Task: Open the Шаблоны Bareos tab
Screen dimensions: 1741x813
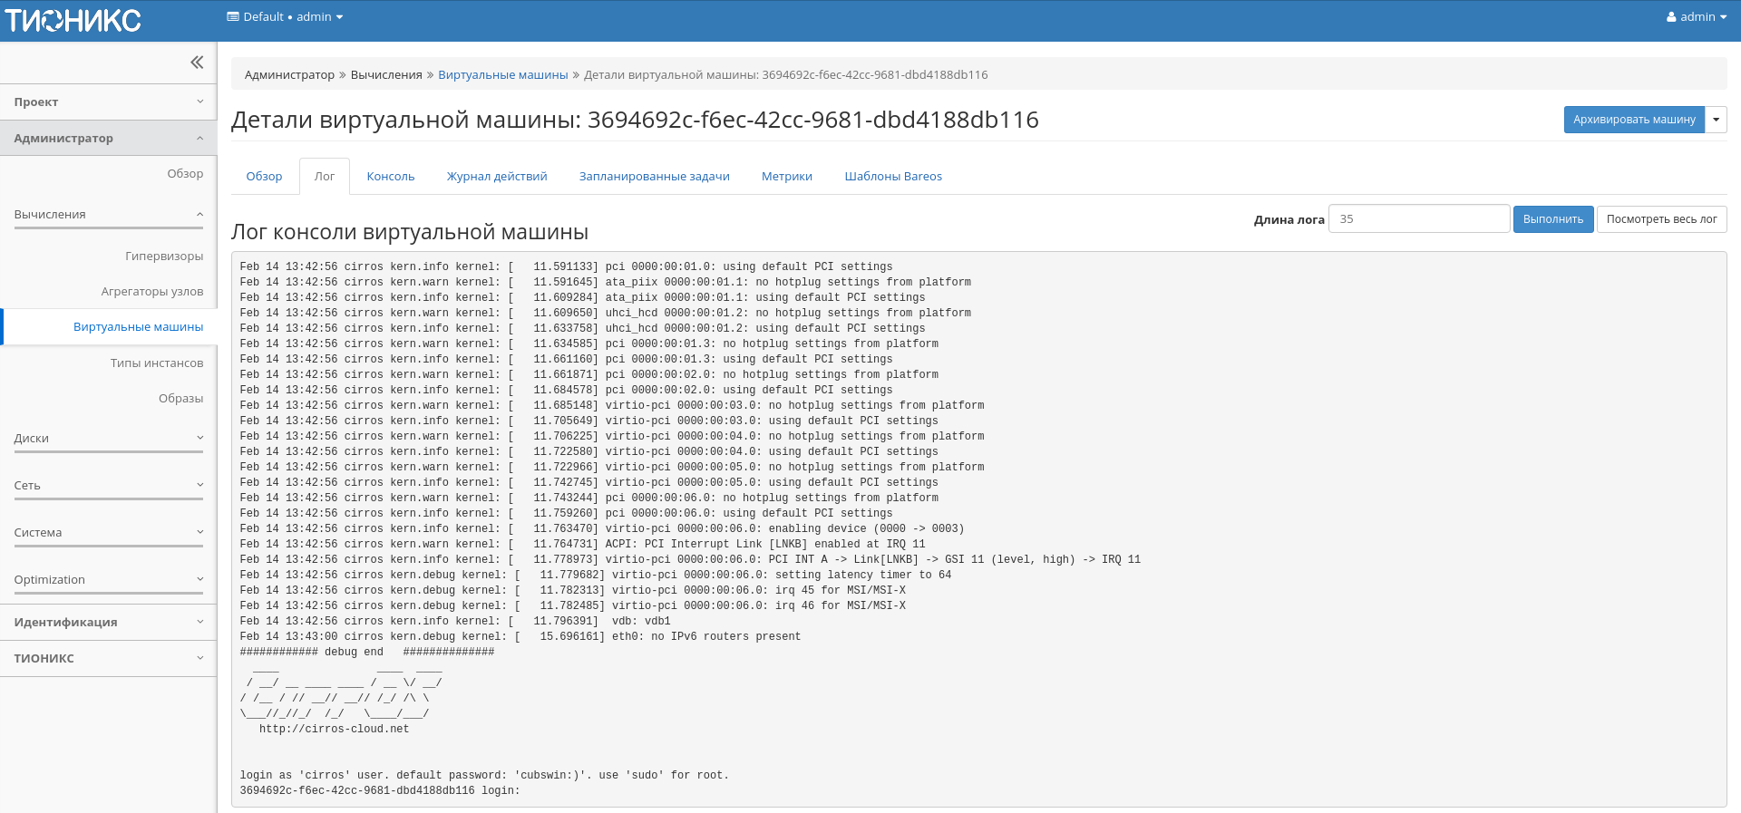Action: 892,177
